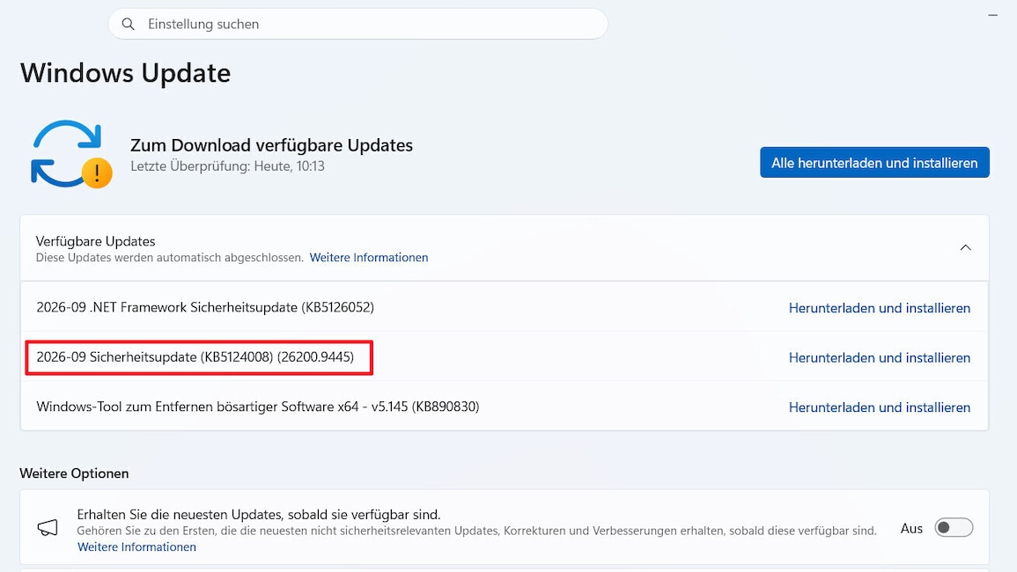Viewport: 1017px width, 572px height.
Task: Click the Verfügbare Updates section title
Action: 95,241
